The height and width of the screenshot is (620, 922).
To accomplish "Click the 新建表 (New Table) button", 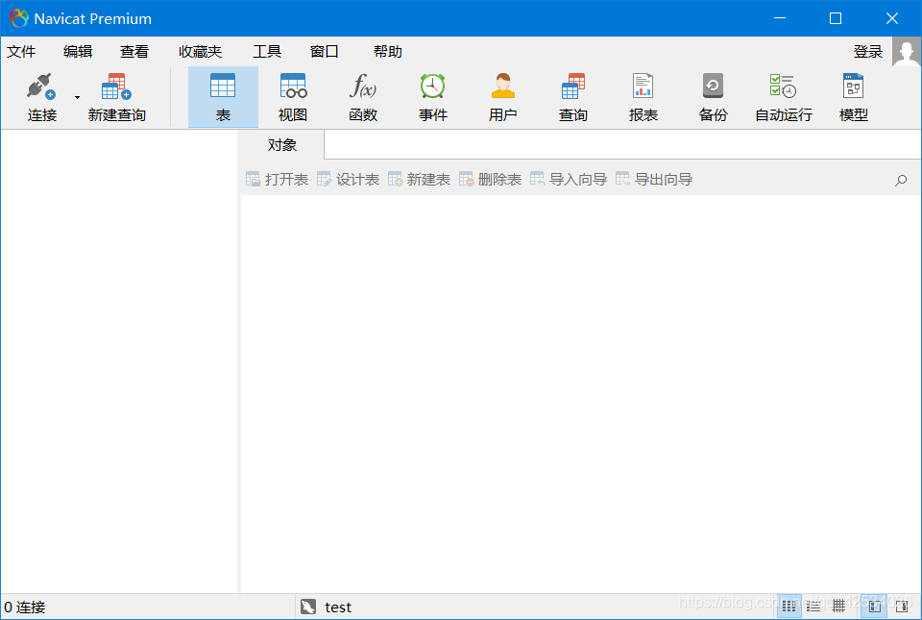I will click(x=420, y=180).
